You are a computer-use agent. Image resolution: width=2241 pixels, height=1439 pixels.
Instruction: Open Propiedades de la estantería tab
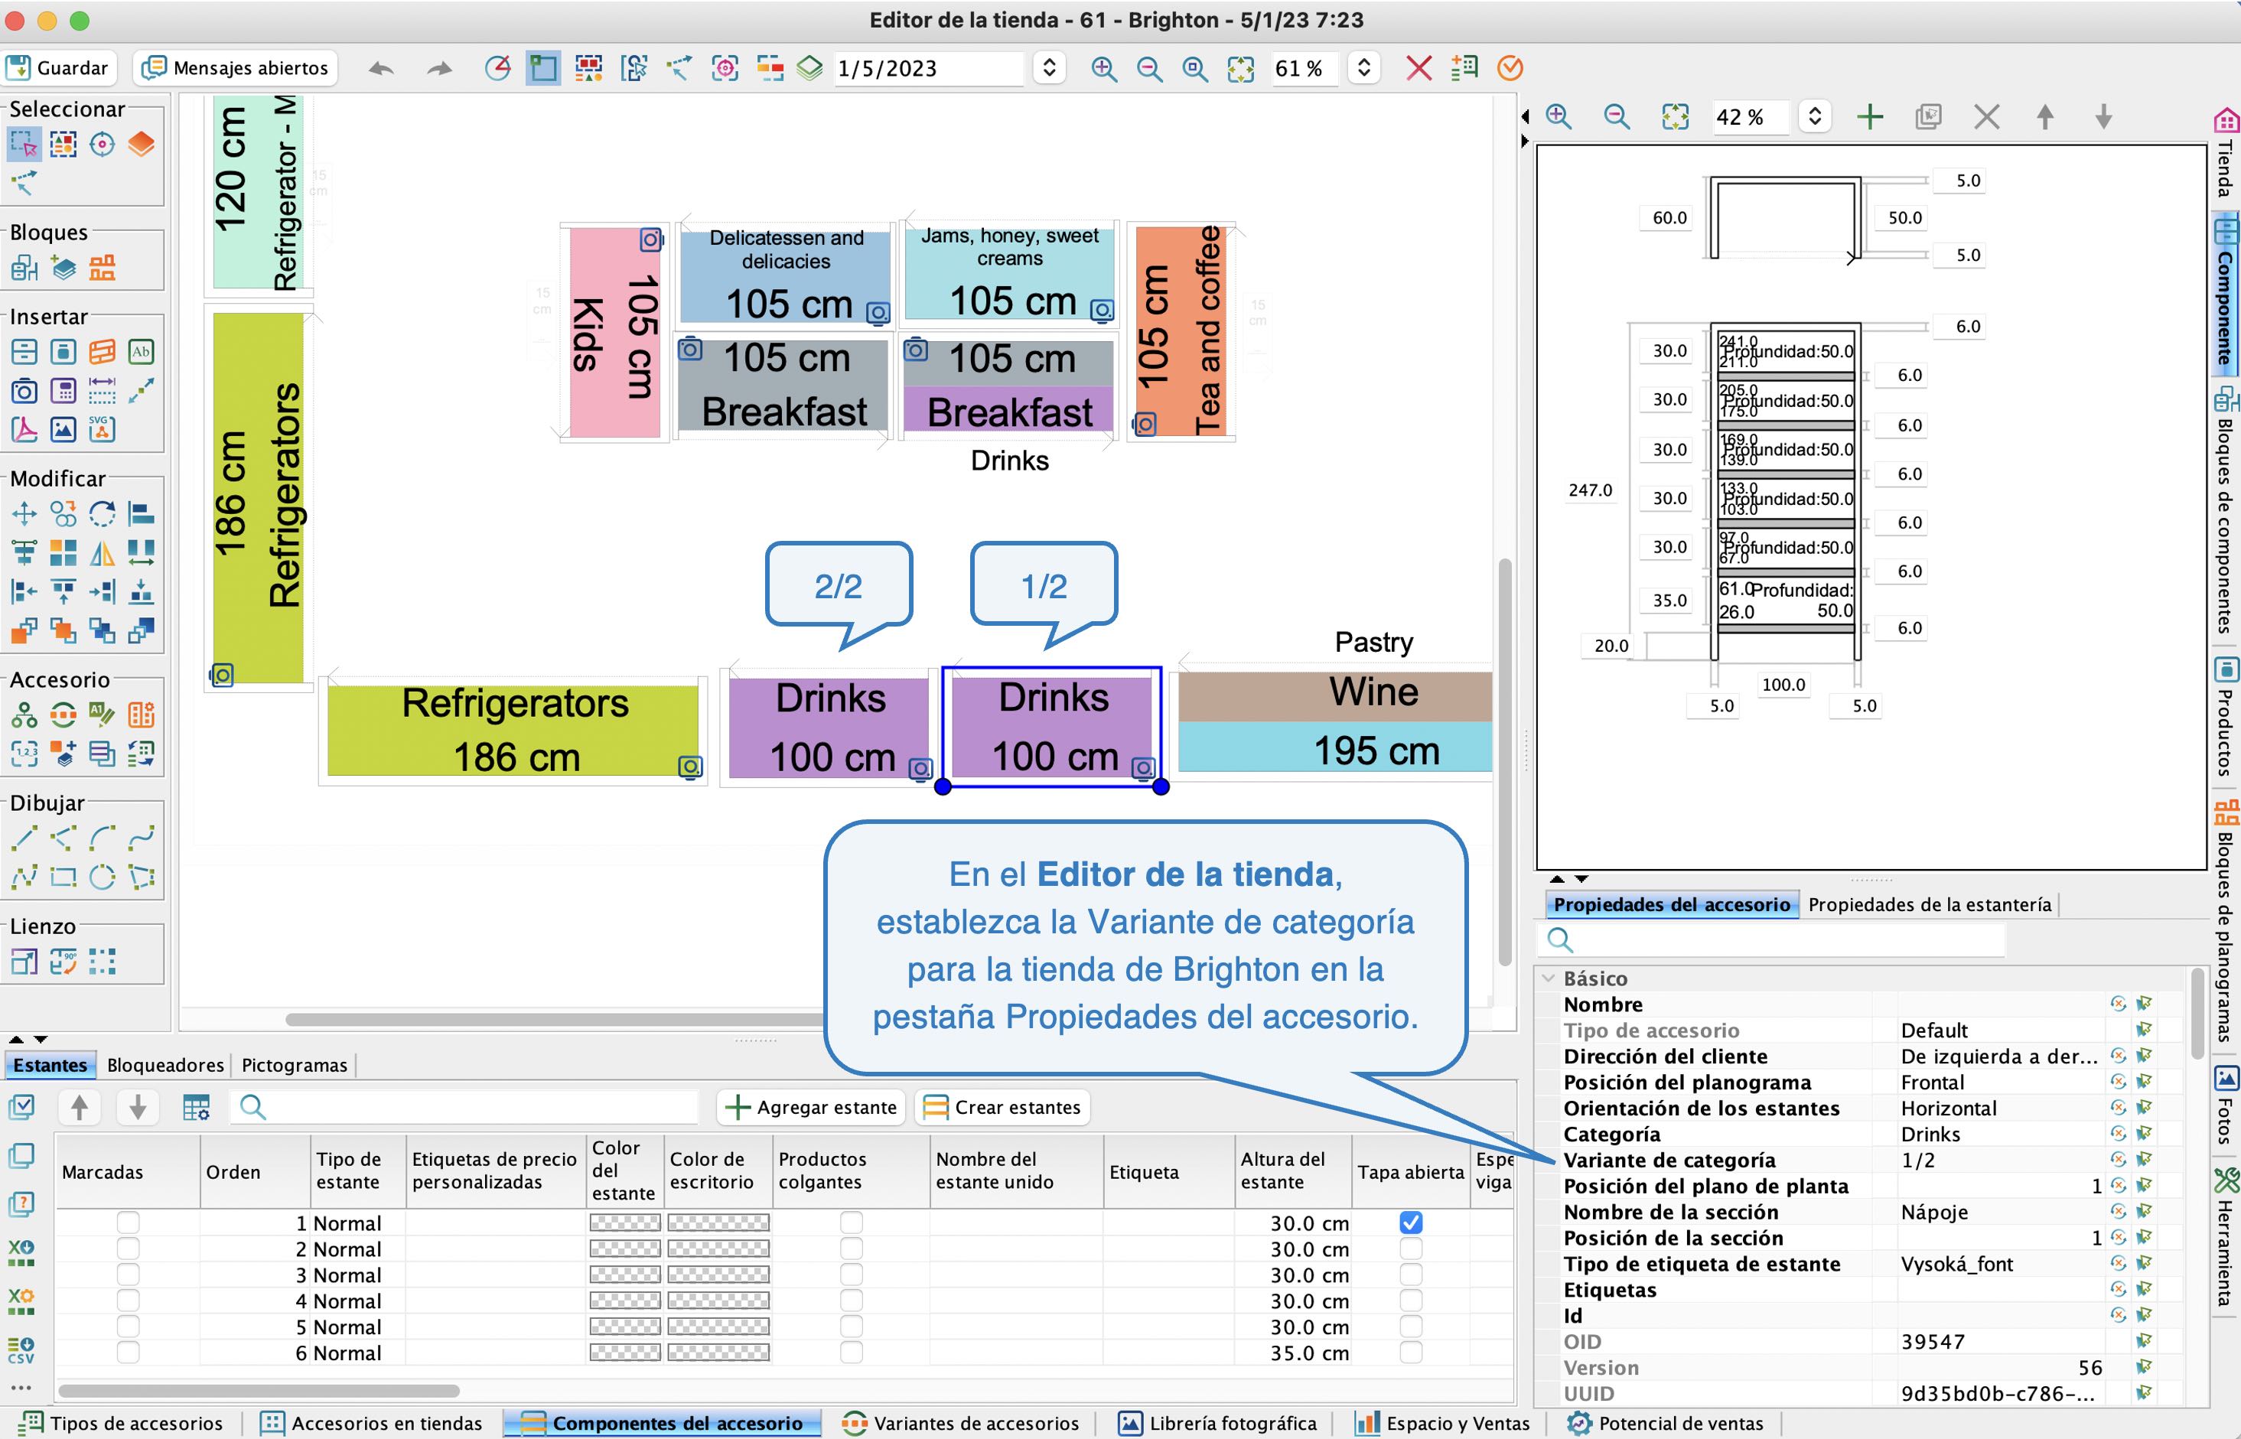[1930, 904]
